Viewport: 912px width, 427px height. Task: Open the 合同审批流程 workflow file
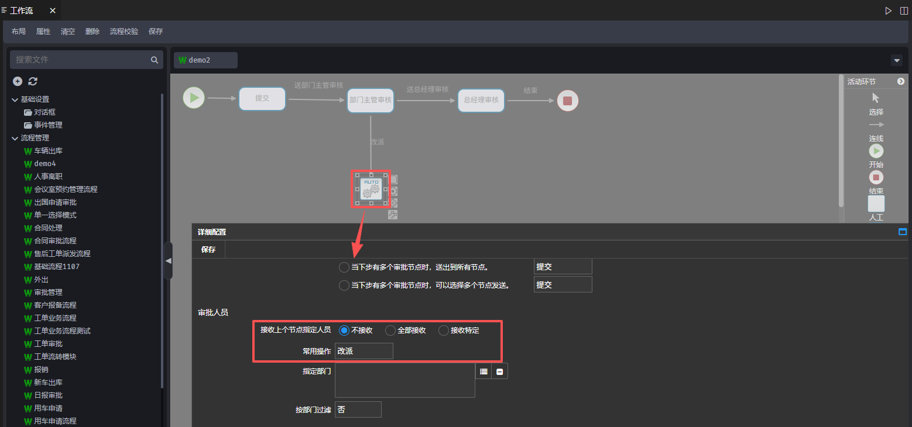coord(55,241)
